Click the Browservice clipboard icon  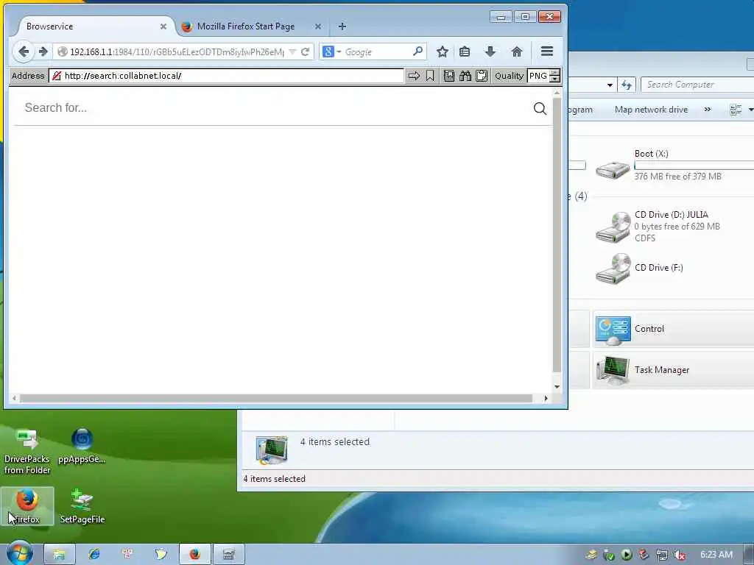(x=482, y=76)
